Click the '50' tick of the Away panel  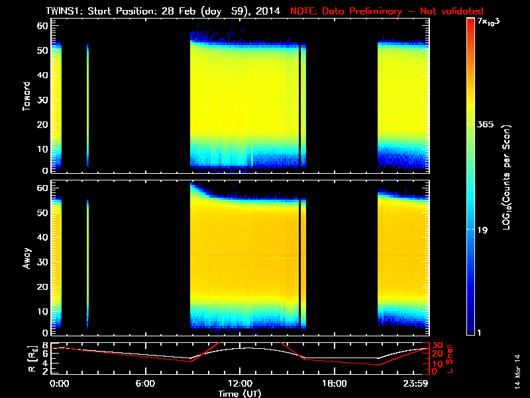(x=42, y=212)
